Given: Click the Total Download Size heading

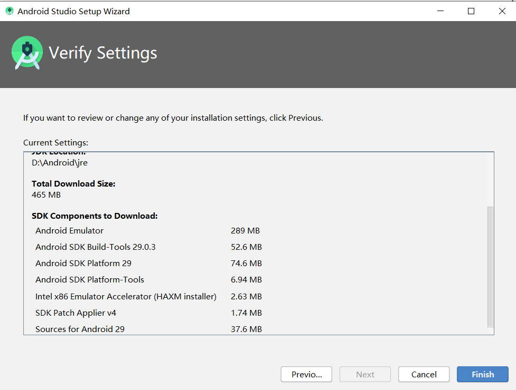Looking at the screenshot, I should point(73,183).
